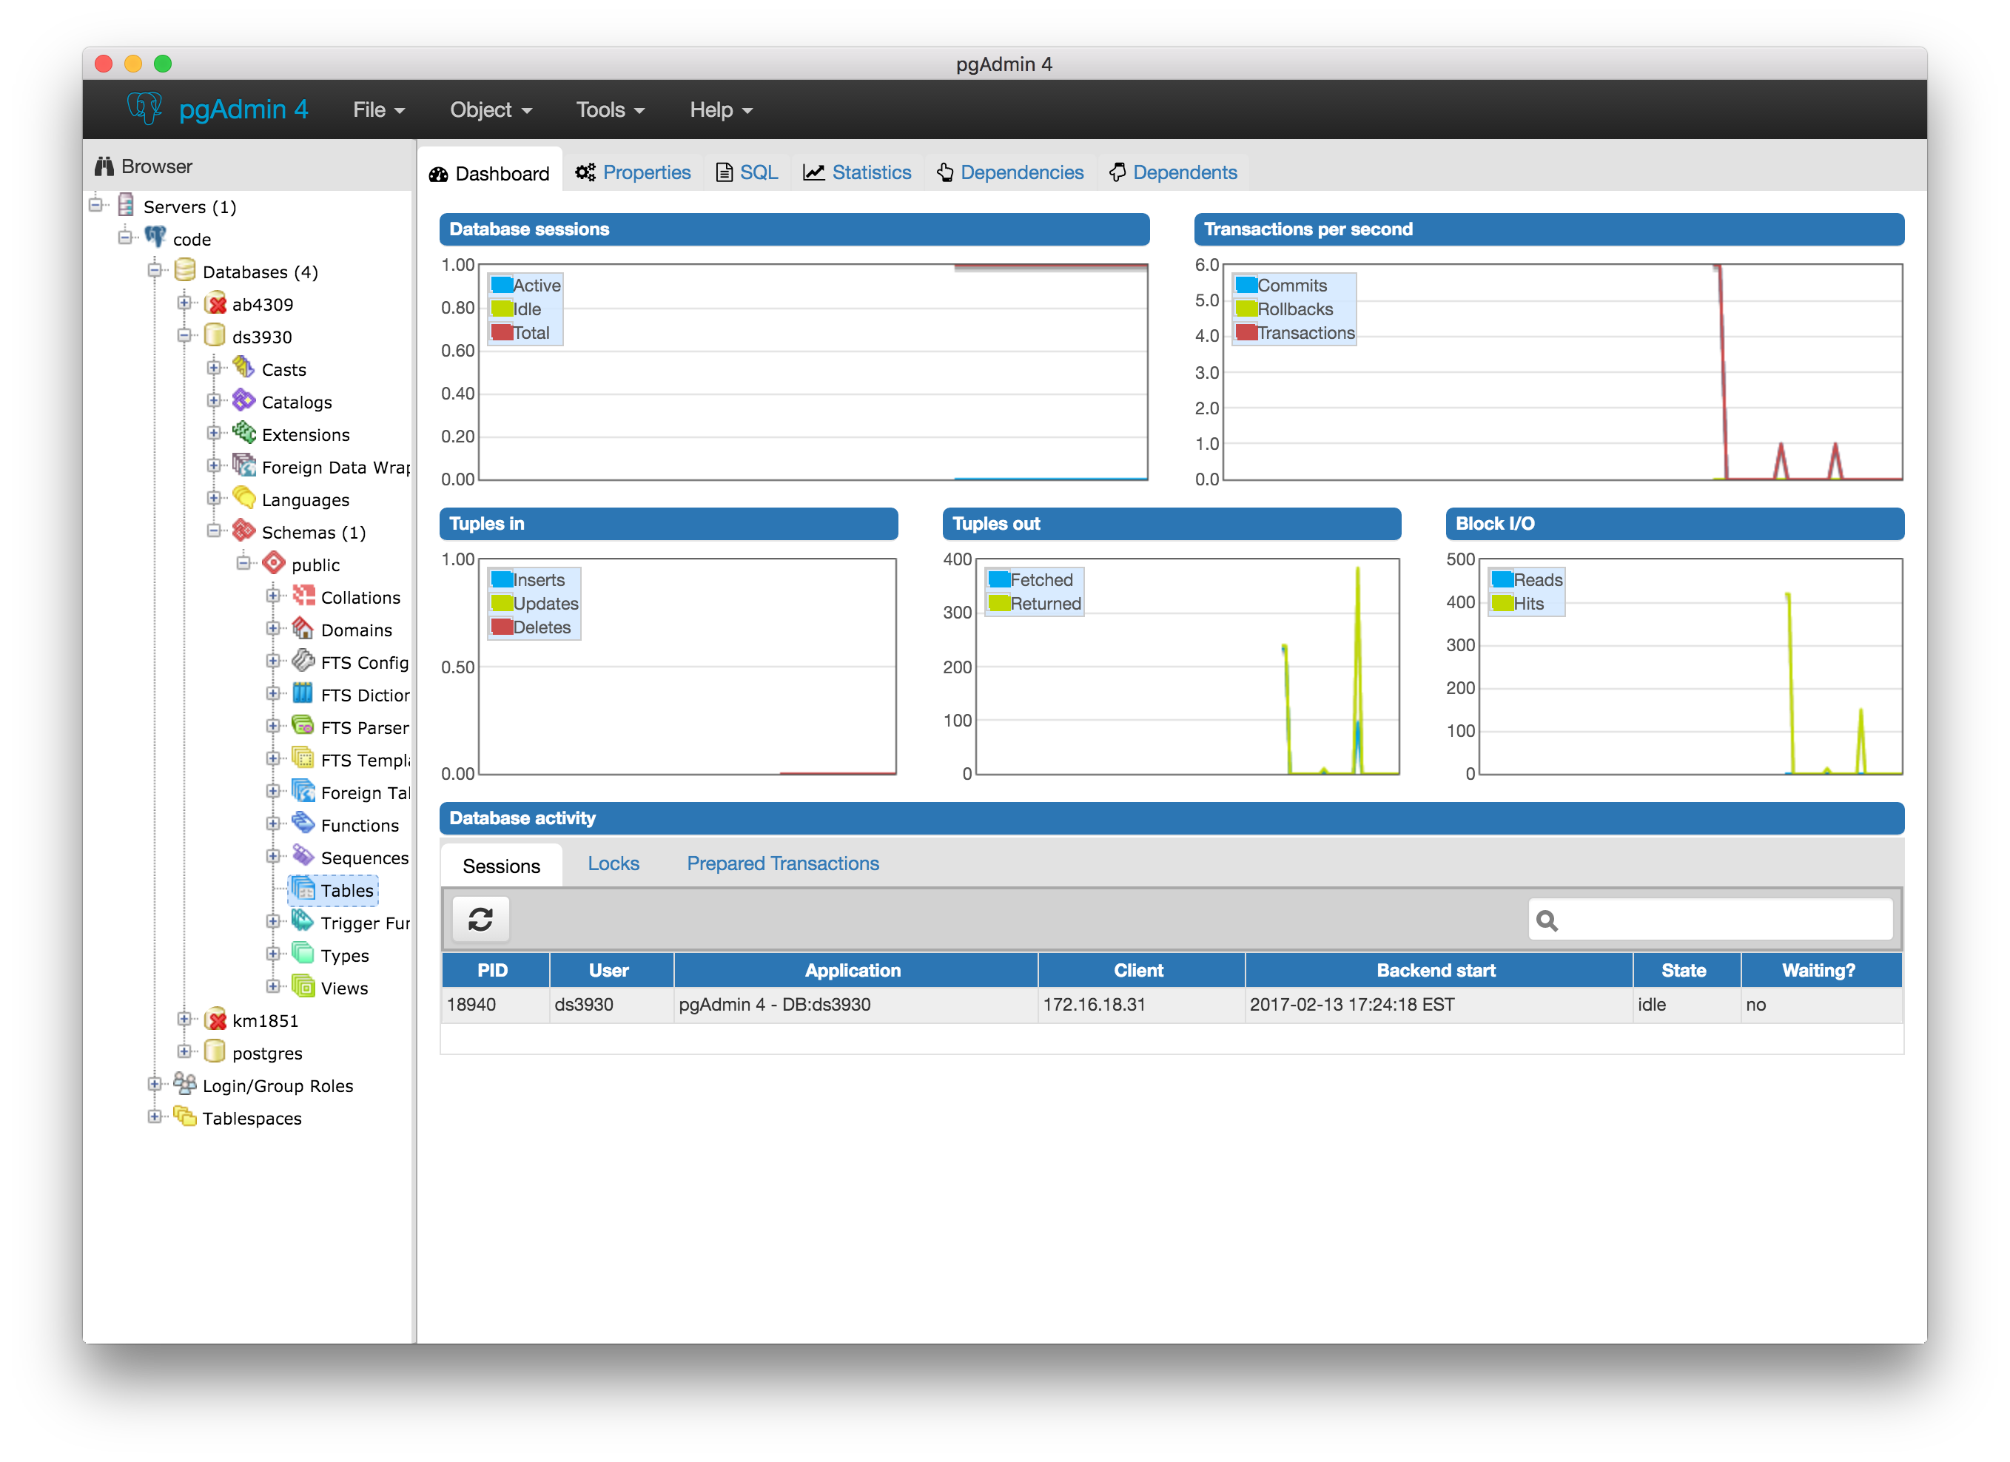The height and width of the screenshot is (1462, 2010).
Task: Click the activity search input field
Action: pyautogui.click(x=1710, y=920)
